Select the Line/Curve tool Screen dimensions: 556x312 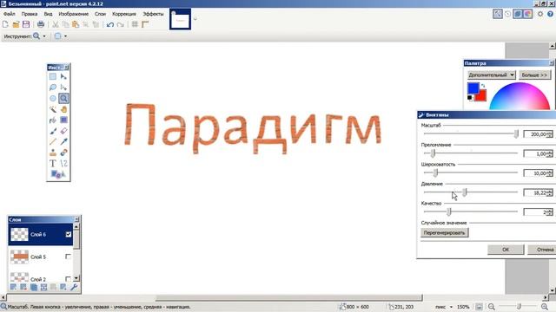(63, 164)
